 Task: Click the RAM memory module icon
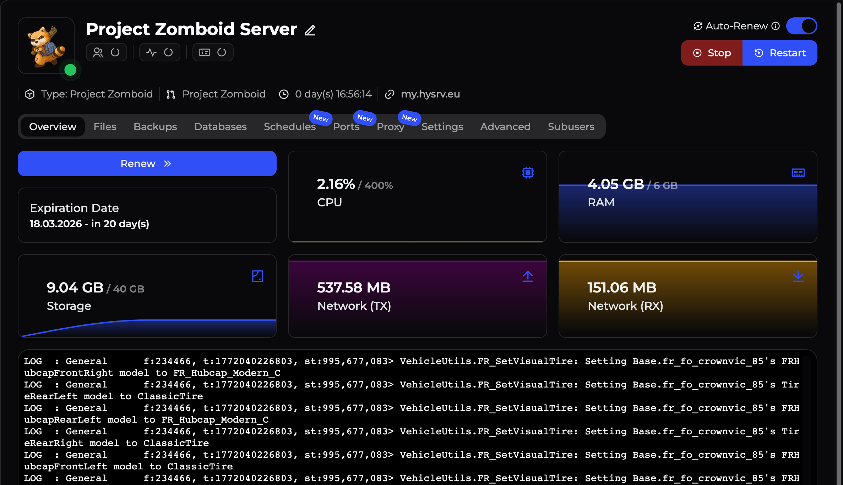(x=798, y=173)
